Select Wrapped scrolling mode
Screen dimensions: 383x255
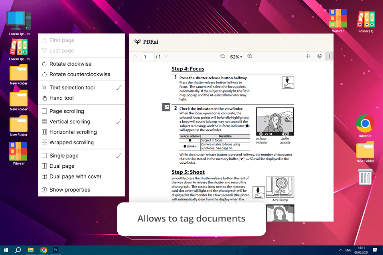[x=81, y=143]
